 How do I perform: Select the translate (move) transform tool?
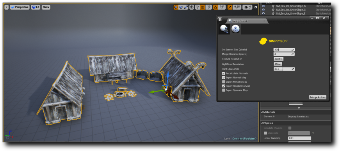[x=176, y=7]
